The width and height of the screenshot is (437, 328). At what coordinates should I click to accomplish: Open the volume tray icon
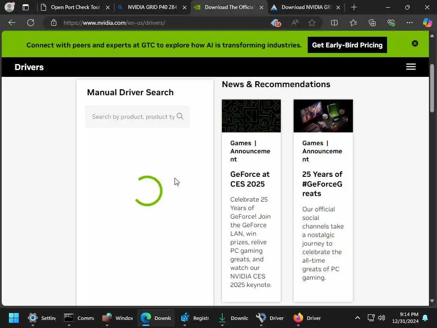(x=382, y=318)
